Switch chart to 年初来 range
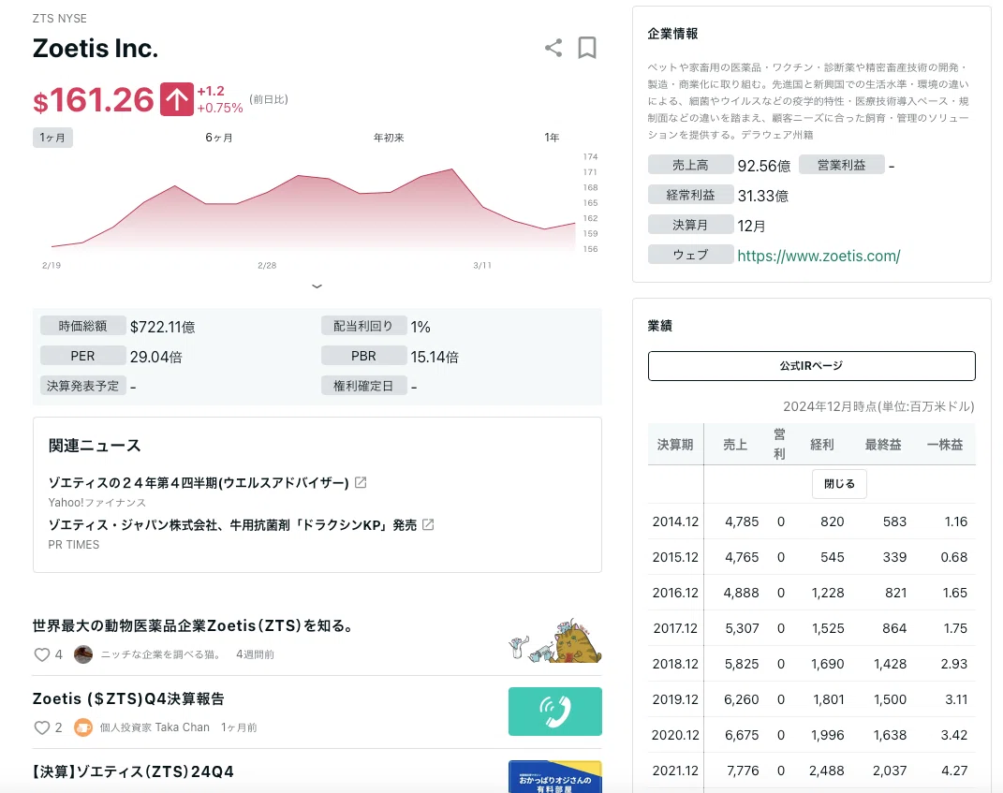Screen dimensions: 1003x793 point(389,138)
